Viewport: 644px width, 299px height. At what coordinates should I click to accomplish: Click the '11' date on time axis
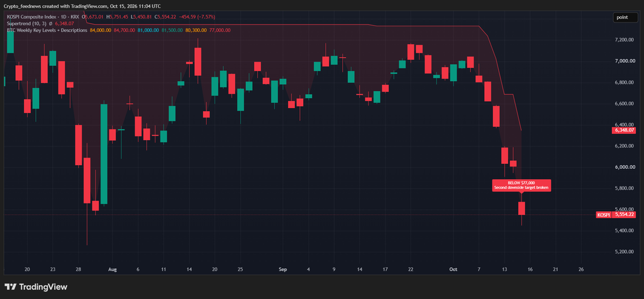tap(164, 269)
